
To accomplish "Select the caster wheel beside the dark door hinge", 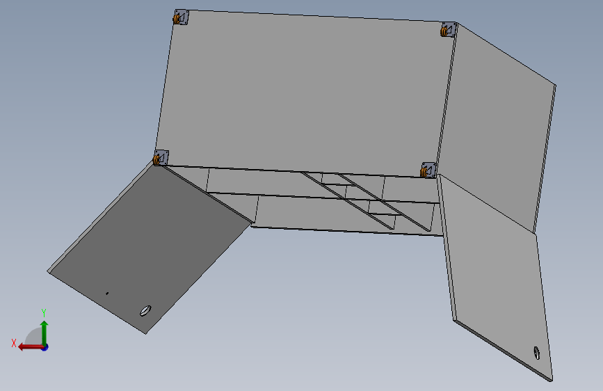I will tap(161, 158).
